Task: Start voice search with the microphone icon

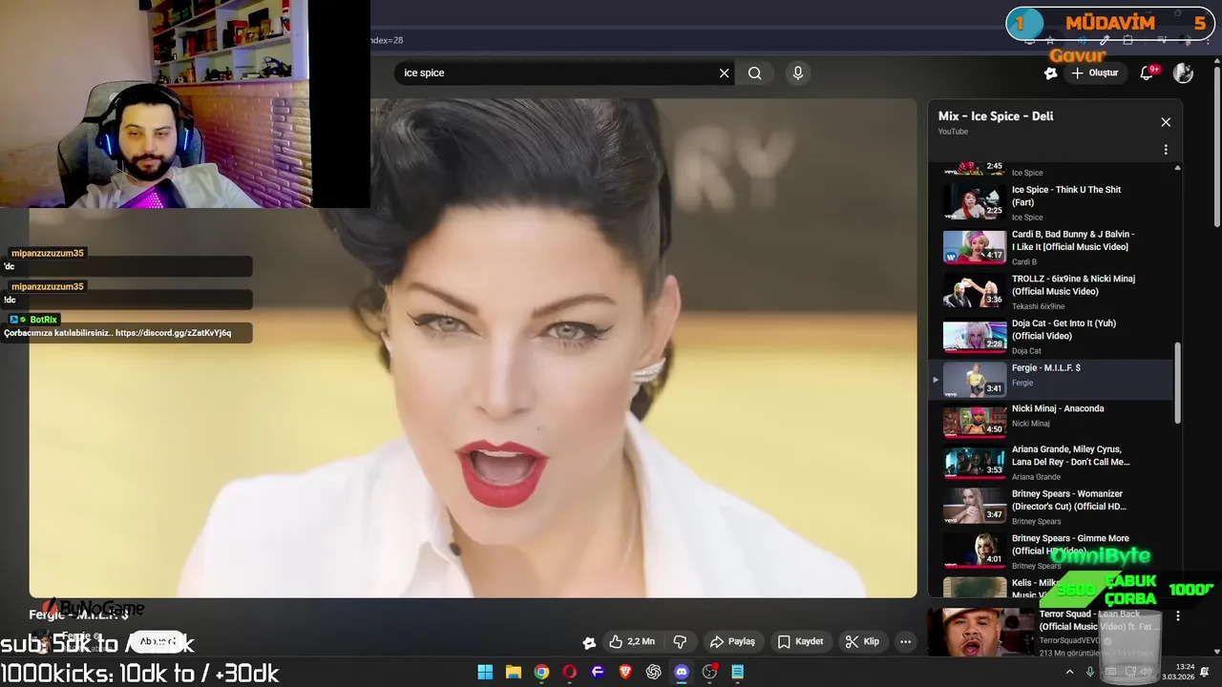Action: [798, 73]
